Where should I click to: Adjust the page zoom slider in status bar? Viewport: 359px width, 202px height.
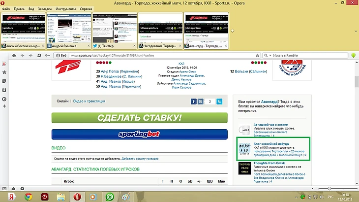click(x=329, y=189)
